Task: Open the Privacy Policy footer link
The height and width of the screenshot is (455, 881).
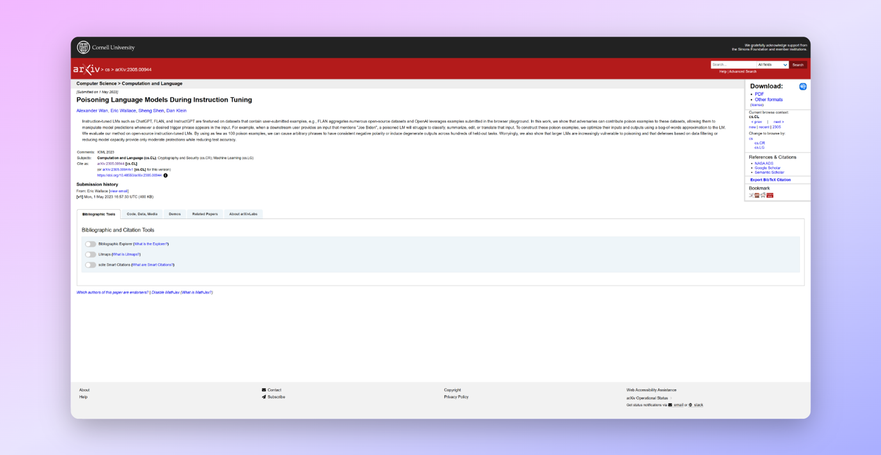Action: (456, 397)
